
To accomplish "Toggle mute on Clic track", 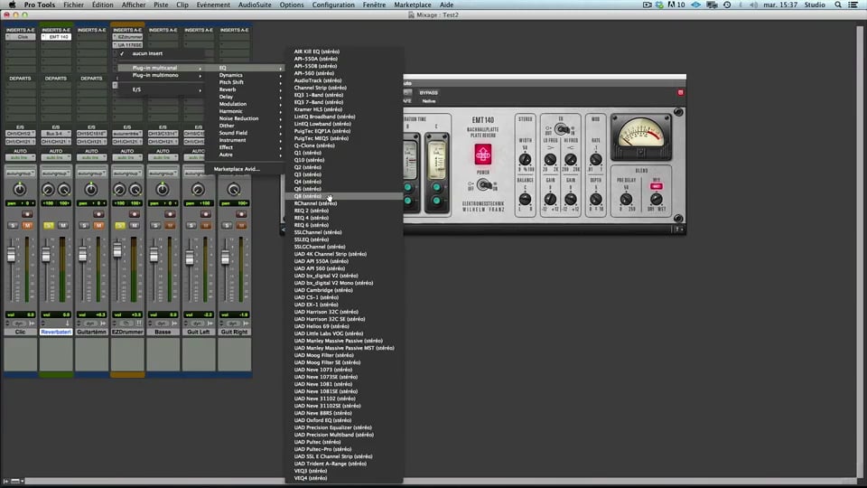I will (x=27, y=225).
